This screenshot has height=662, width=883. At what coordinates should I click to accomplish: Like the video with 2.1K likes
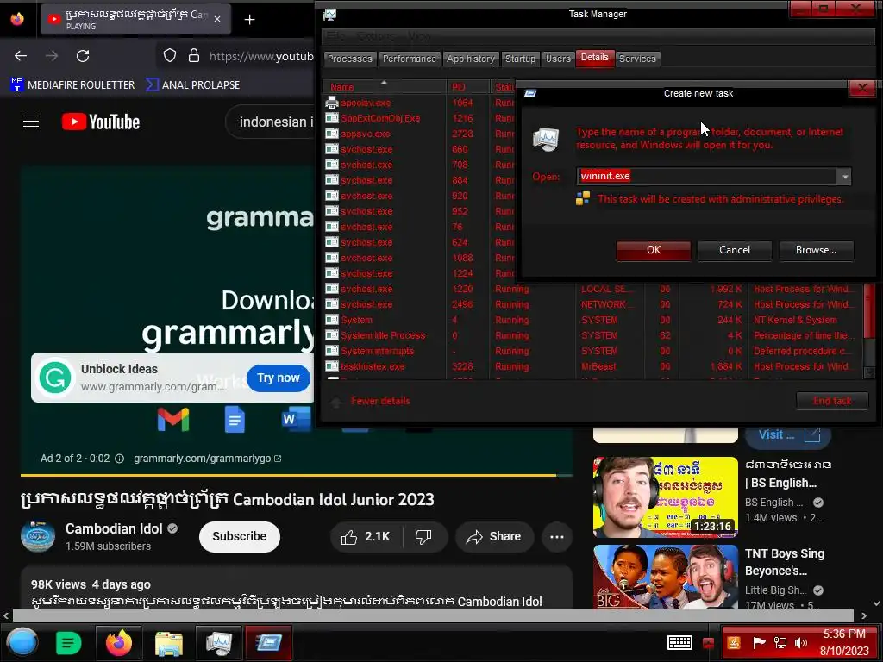click(366, 536)
